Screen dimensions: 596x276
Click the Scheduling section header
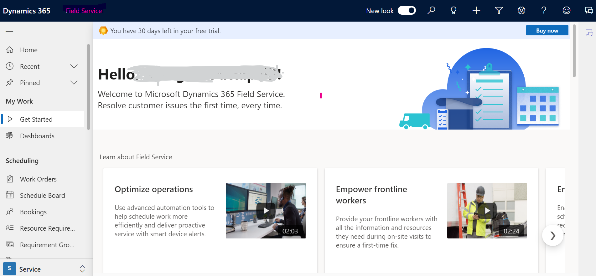click(22, 161)
